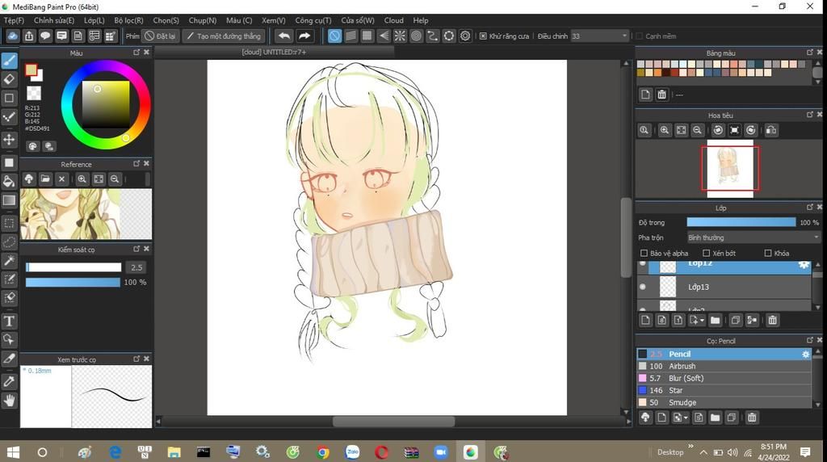Pick a hue on the color wheel
This screenshot has width=827, height=462.
pos(106,105)
